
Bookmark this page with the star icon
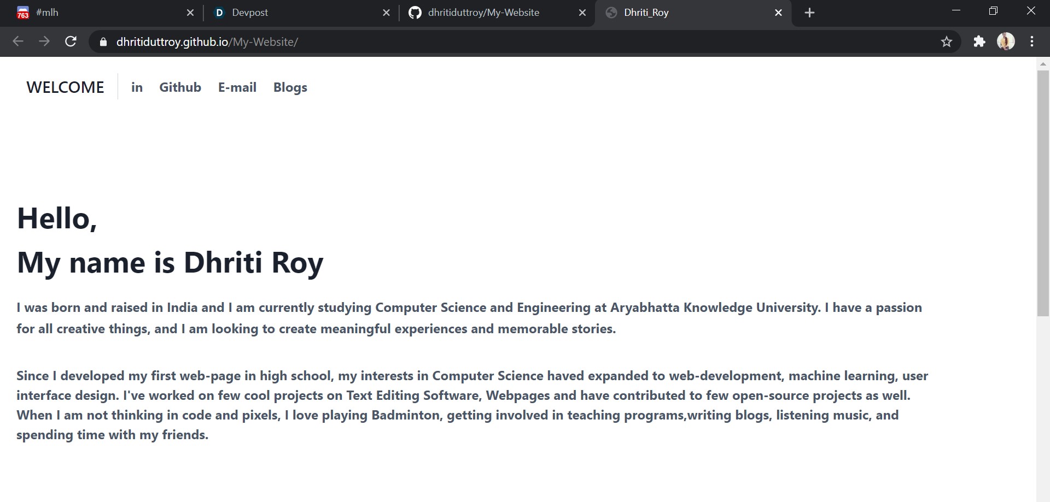click(x=947, y=42)
